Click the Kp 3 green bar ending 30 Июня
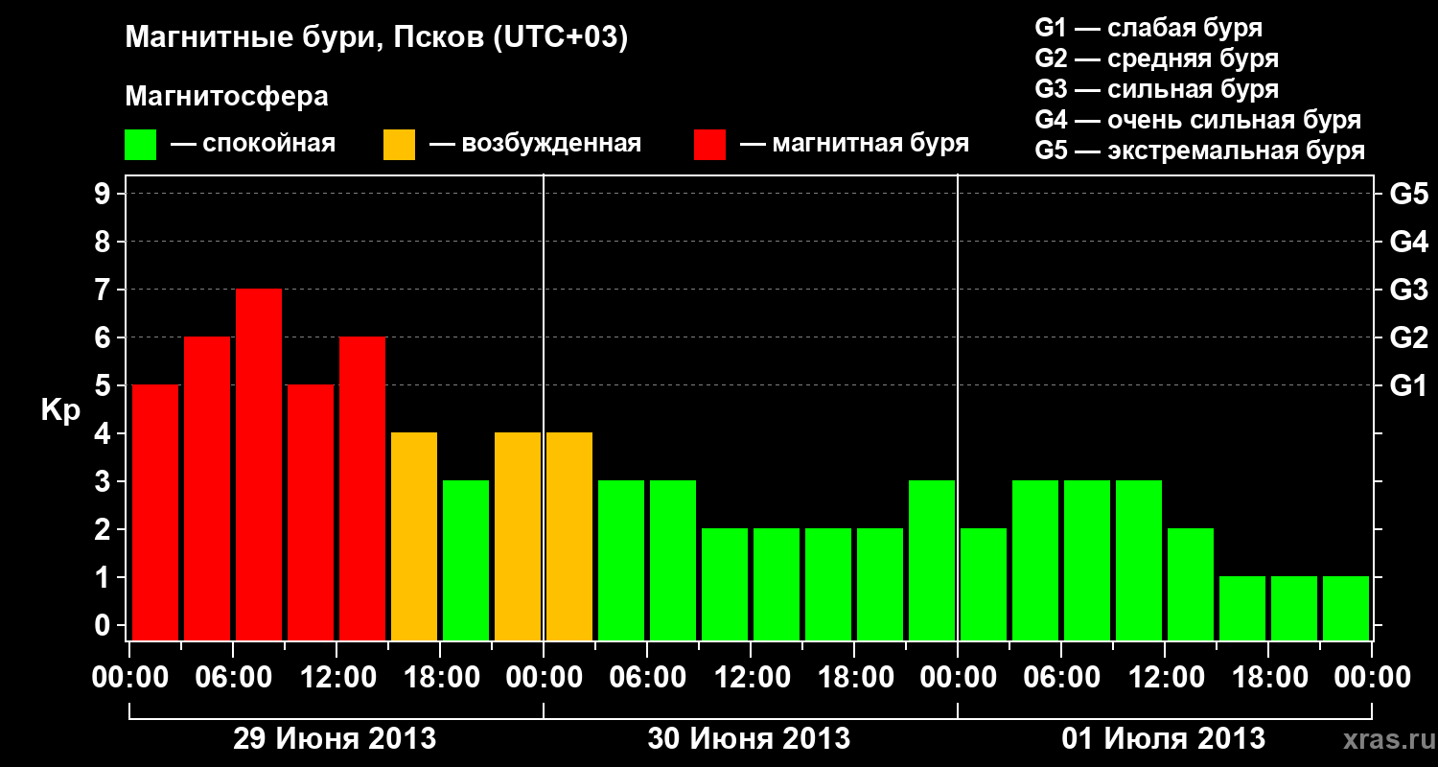1438x767 pixels. coord(932,560)
